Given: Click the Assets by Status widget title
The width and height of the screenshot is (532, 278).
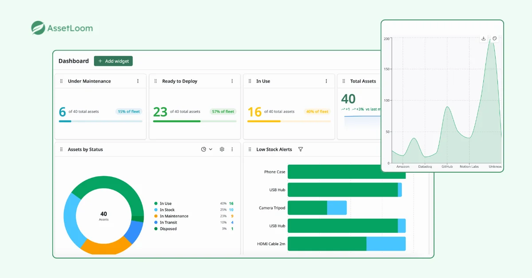Looking at the screenshot, I should 85,149.
